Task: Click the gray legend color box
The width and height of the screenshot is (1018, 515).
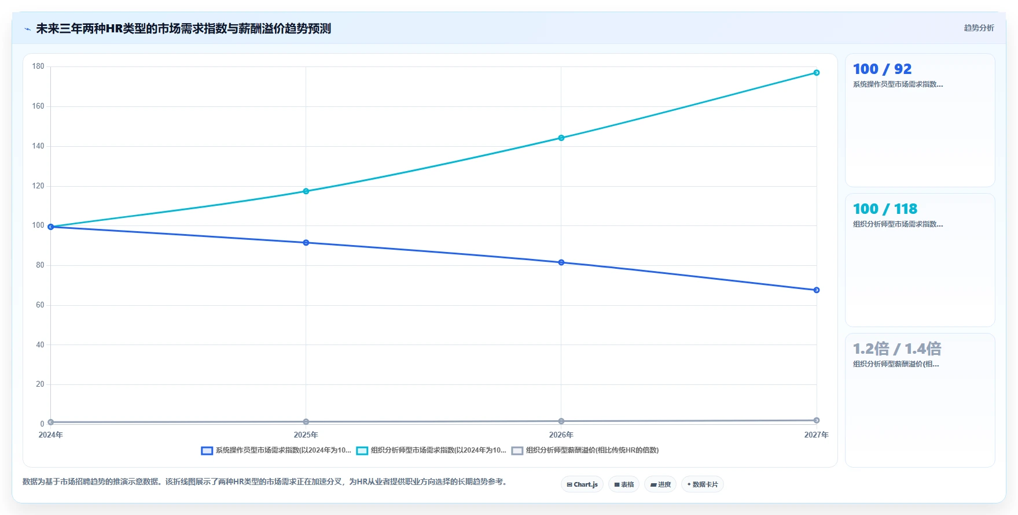Action: pos(517,451)
